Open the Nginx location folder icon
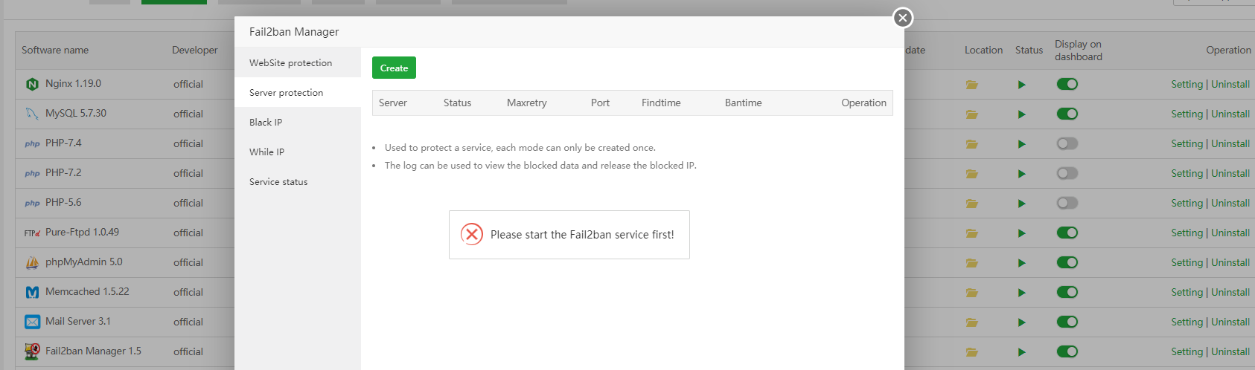Image resolution: width=1255 pixels, height=370 pixels. tap(971, 85)
